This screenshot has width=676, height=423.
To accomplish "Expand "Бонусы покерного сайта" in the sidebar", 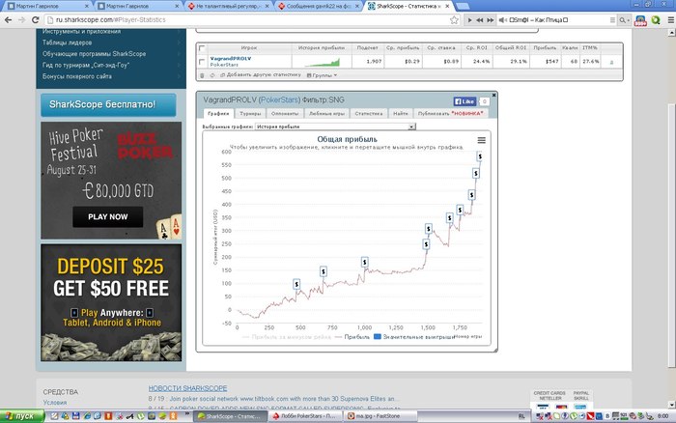I will coord(111,76).
